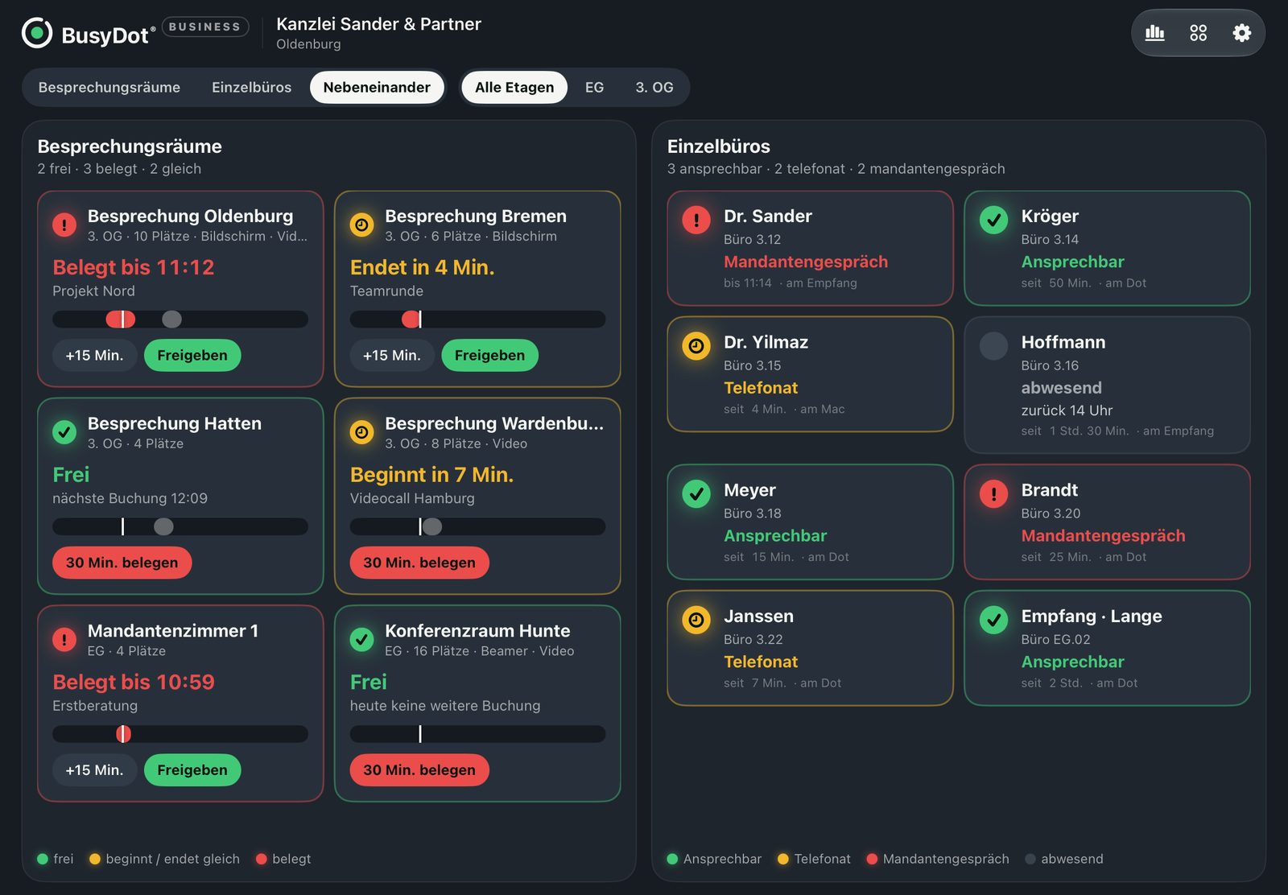The width and height of the screenshot is (1288, 895).
Task: Book Besprechung Hatten for 30 Min.
Action: point(122,563)
